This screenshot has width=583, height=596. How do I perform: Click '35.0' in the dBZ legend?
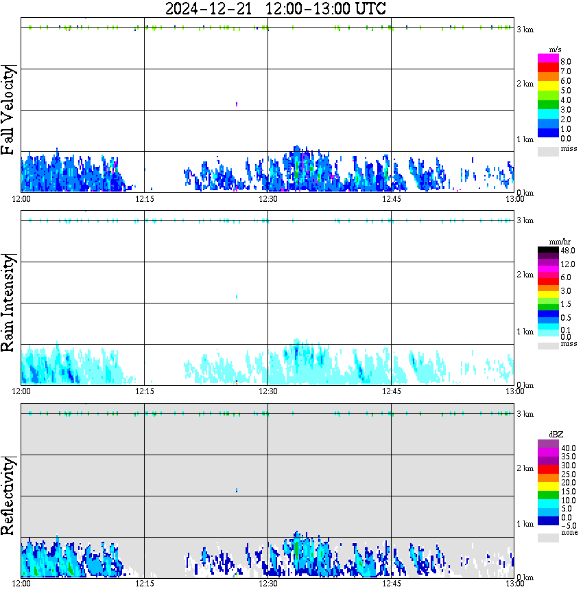coord(569,457)
